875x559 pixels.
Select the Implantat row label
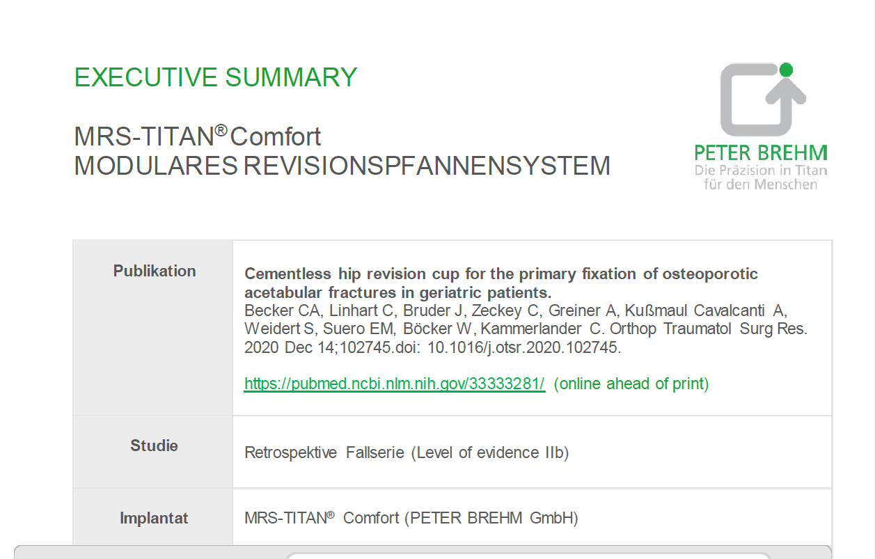pos(154,518)
